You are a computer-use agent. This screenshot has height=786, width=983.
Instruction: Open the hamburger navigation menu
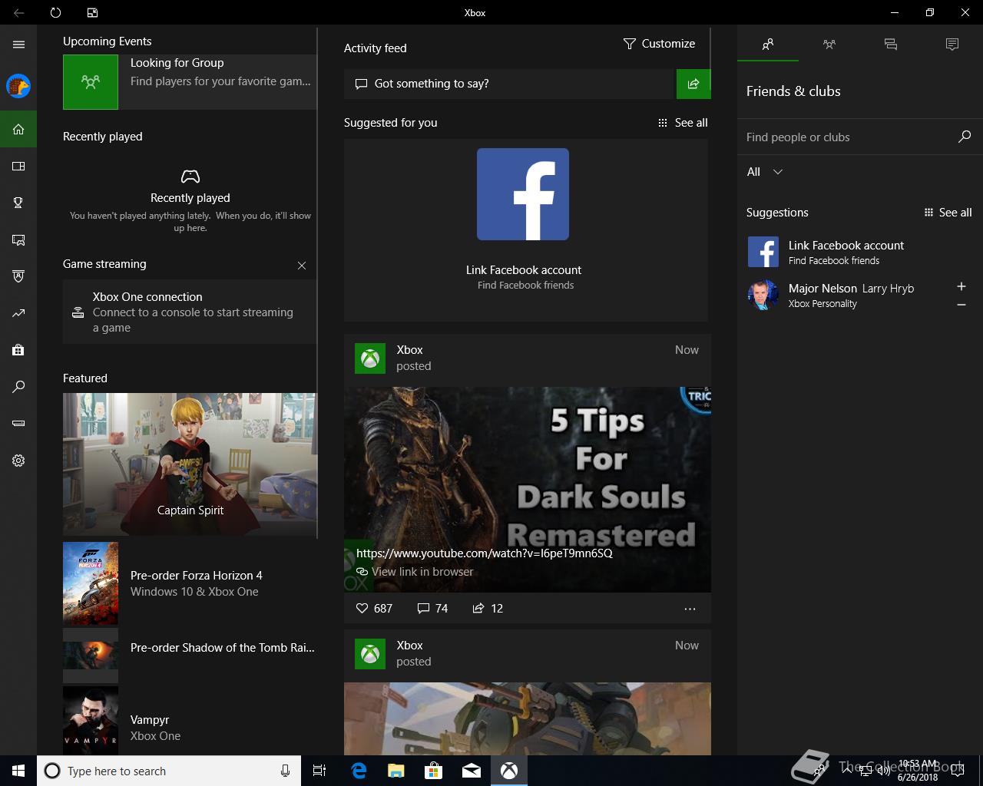click(18, 45)
